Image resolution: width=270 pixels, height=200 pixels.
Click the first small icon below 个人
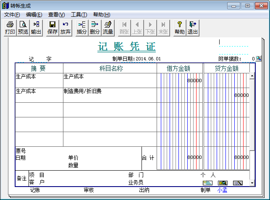[x=208, y=183]
